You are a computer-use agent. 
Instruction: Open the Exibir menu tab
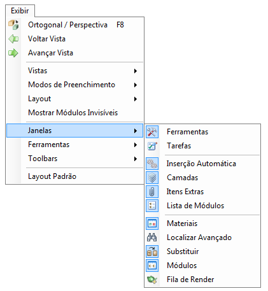[x=20, y=11]
